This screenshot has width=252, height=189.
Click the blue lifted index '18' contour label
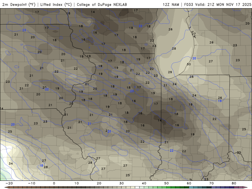pos(41,166)
